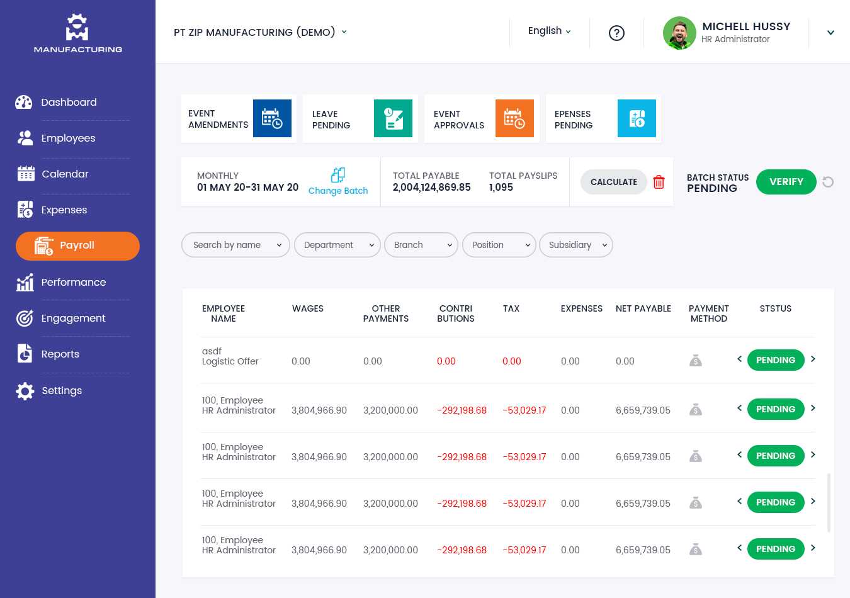850x598 pixels.
Task: Expand the company name dropdown
Action: pos(344,32)
